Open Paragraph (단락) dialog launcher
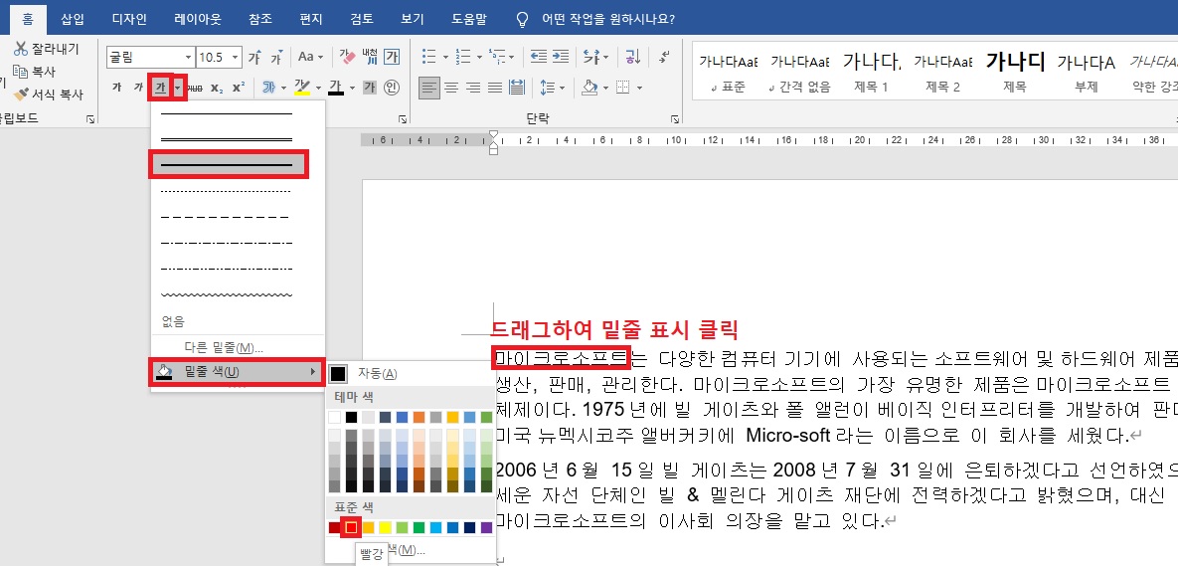1178x566 pixels. 675,118
